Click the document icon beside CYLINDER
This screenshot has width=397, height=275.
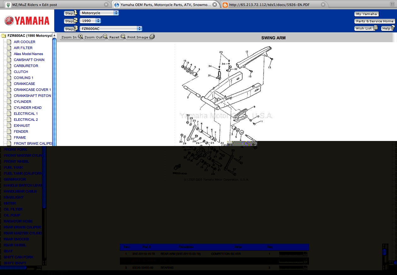9,102
